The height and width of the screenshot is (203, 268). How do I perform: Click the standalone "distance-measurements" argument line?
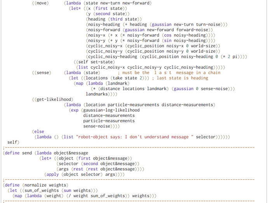[109, 116]
